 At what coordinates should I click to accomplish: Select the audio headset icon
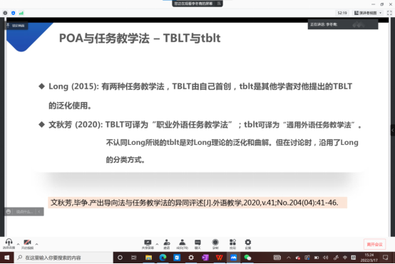click(x=9, y=244)
